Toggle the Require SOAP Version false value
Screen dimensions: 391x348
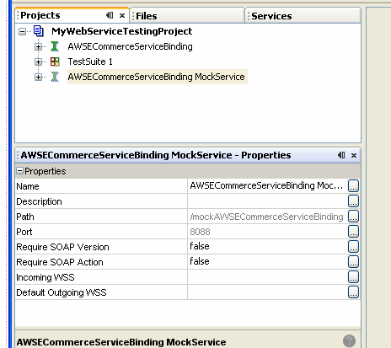click(x=267, y=247)
